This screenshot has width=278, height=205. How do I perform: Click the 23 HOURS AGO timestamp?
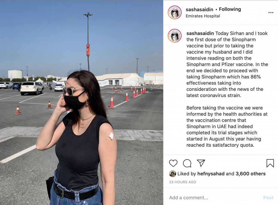point(183,182)
